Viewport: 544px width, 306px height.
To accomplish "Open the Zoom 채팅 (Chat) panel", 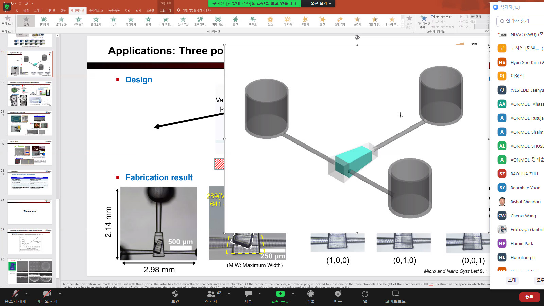I will [249, 296].
